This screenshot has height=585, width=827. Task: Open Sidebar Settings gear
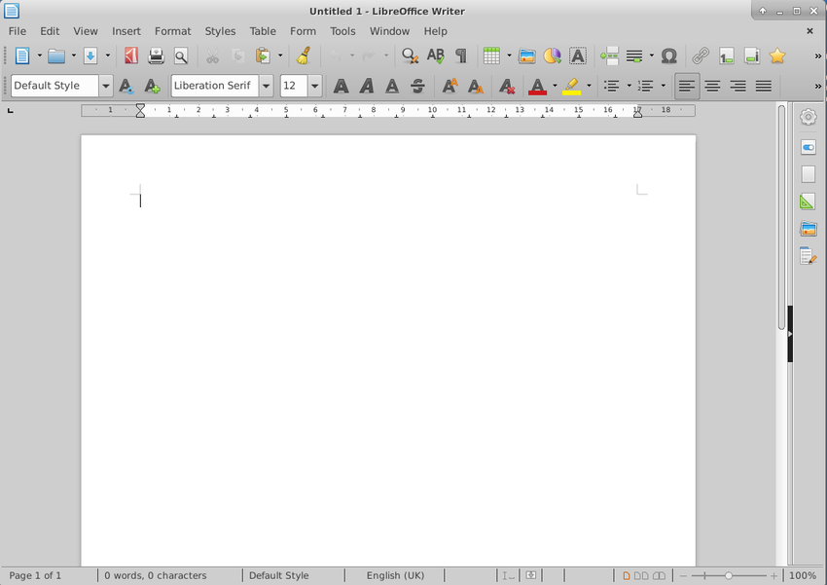tap(808, 117)
